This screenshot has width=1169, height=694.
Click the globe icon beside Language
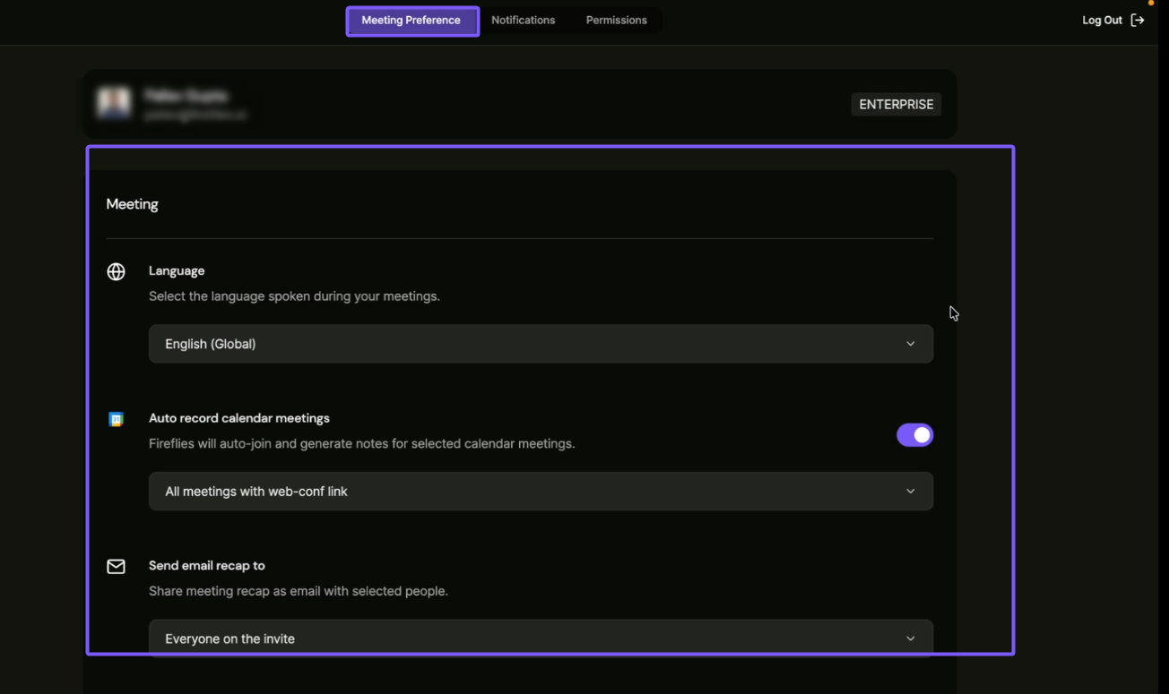point(116,272)
